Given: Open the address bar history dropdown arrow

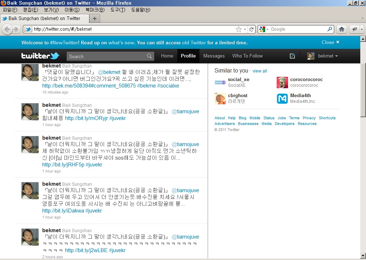Looking at the screenshot, I should click(x=245, y=29).
